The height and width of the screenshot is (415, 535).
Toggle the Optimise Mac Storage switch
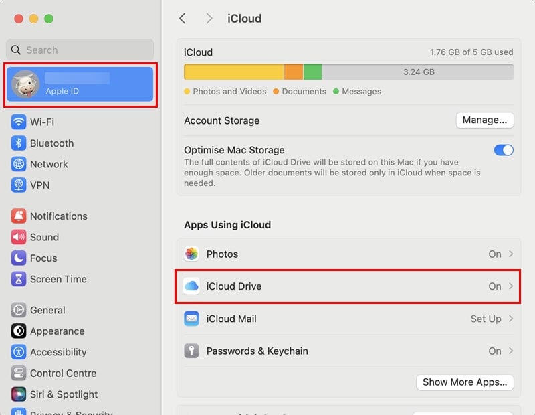click(x=504, y=150)
